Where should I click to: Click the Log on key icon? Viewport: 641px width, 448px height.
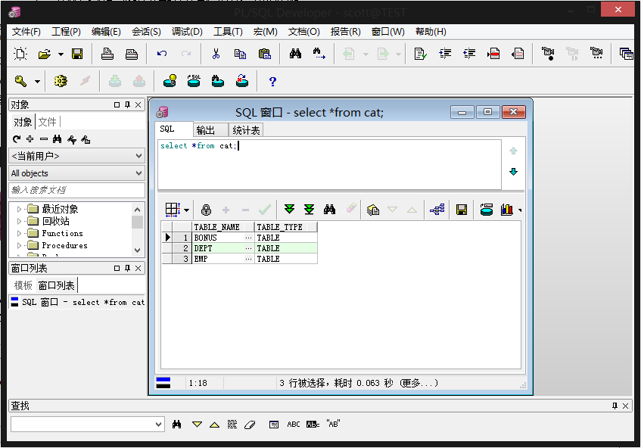20,81
